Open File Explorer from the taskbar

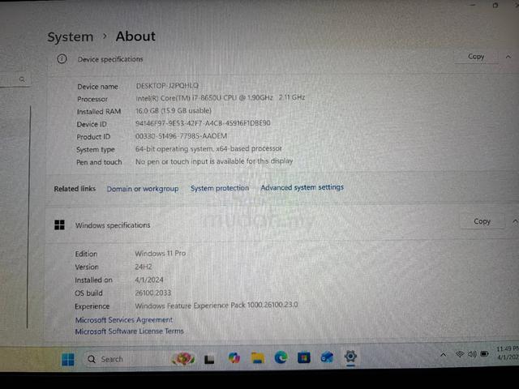[258, 358]
